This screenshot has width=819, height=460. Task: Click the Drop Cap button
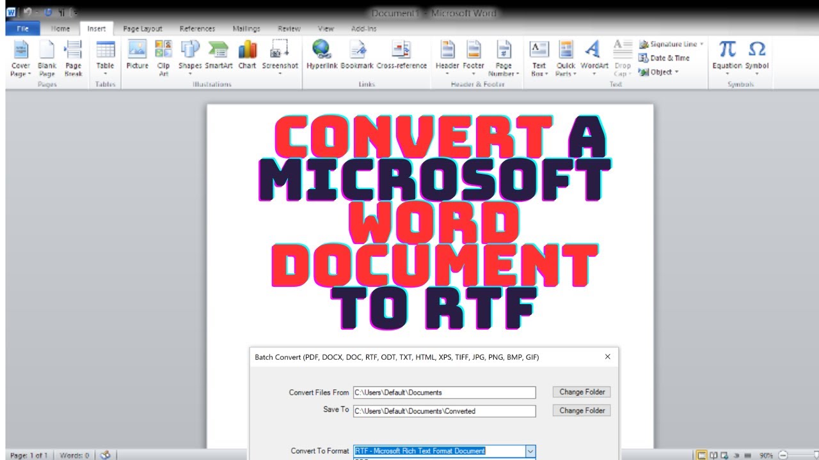[622, 57]
